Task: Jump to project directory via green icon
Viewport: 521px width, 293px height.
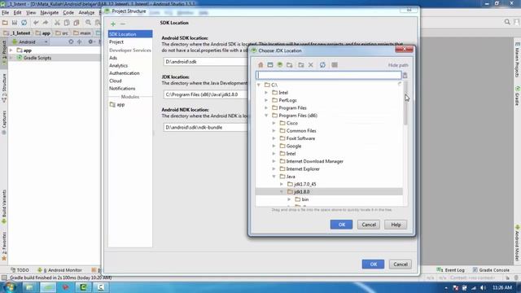Action: tap(280, 65)
